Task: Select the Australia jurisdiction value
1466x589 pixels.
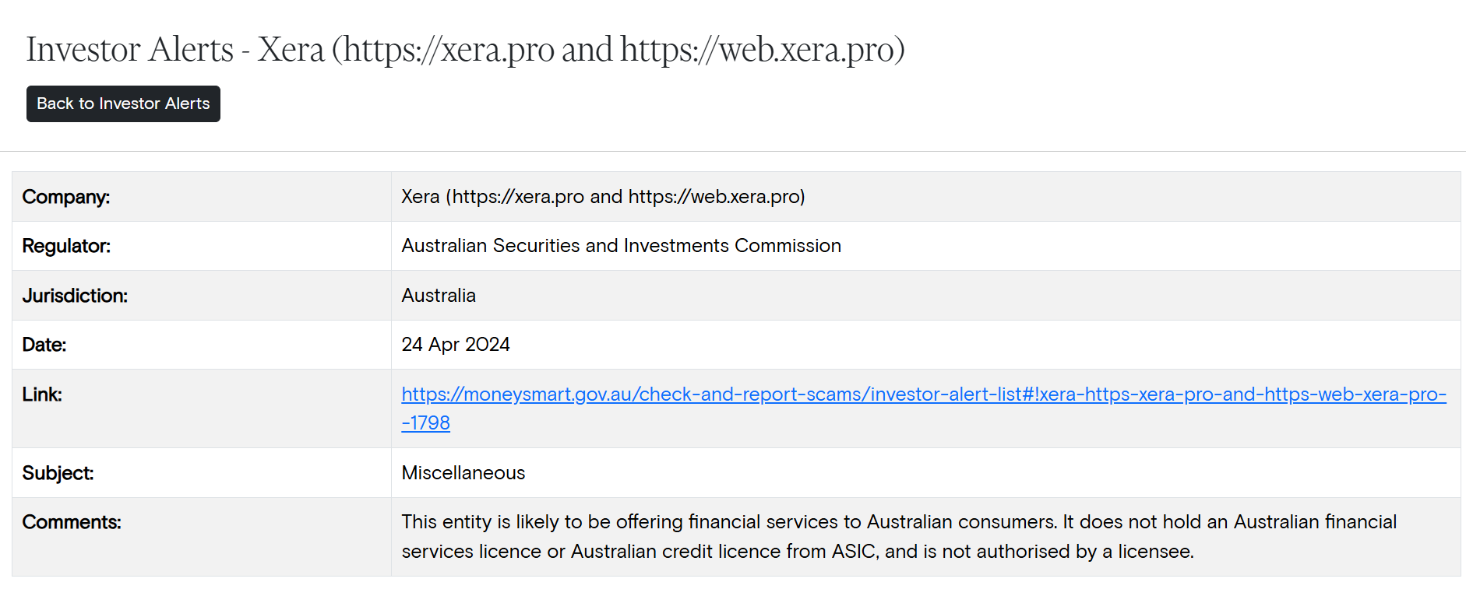Action: 439,296
